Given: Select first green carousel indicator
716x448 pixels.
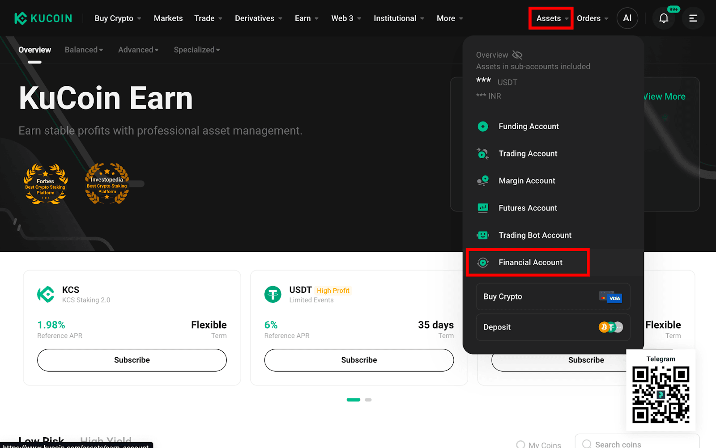Looking at the screenshot, I should click(x=354, y=400).
